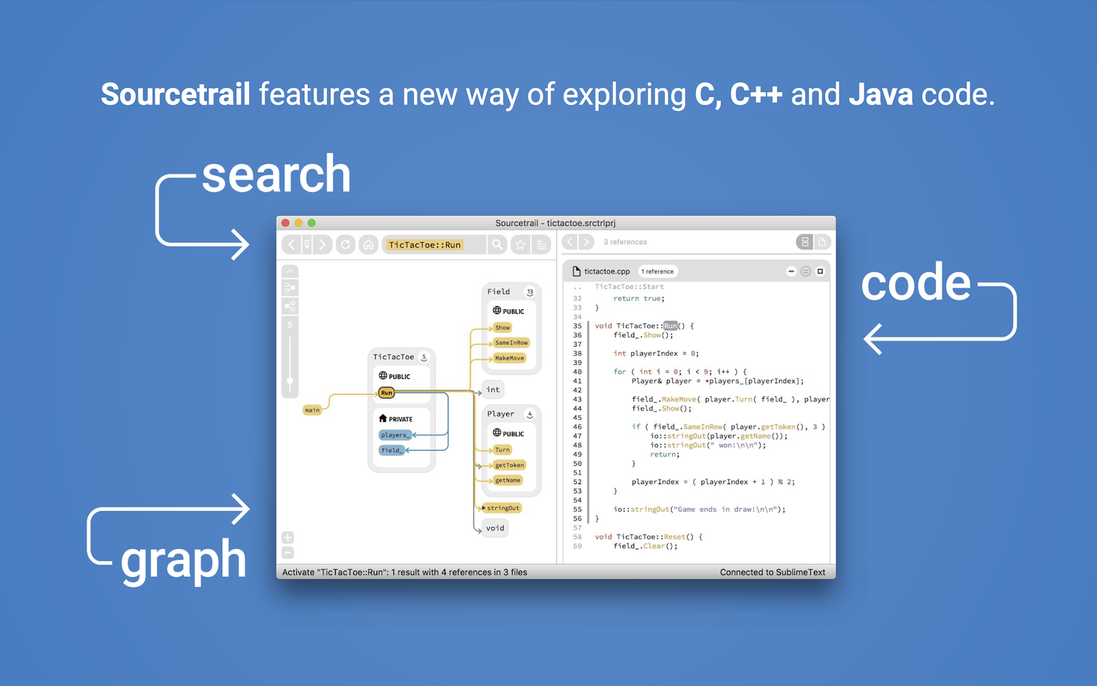The height and width of the screenshot is (686, 1097).
Task: Click the Home icon in the toolbar
Action: click(x=369, y=244)
